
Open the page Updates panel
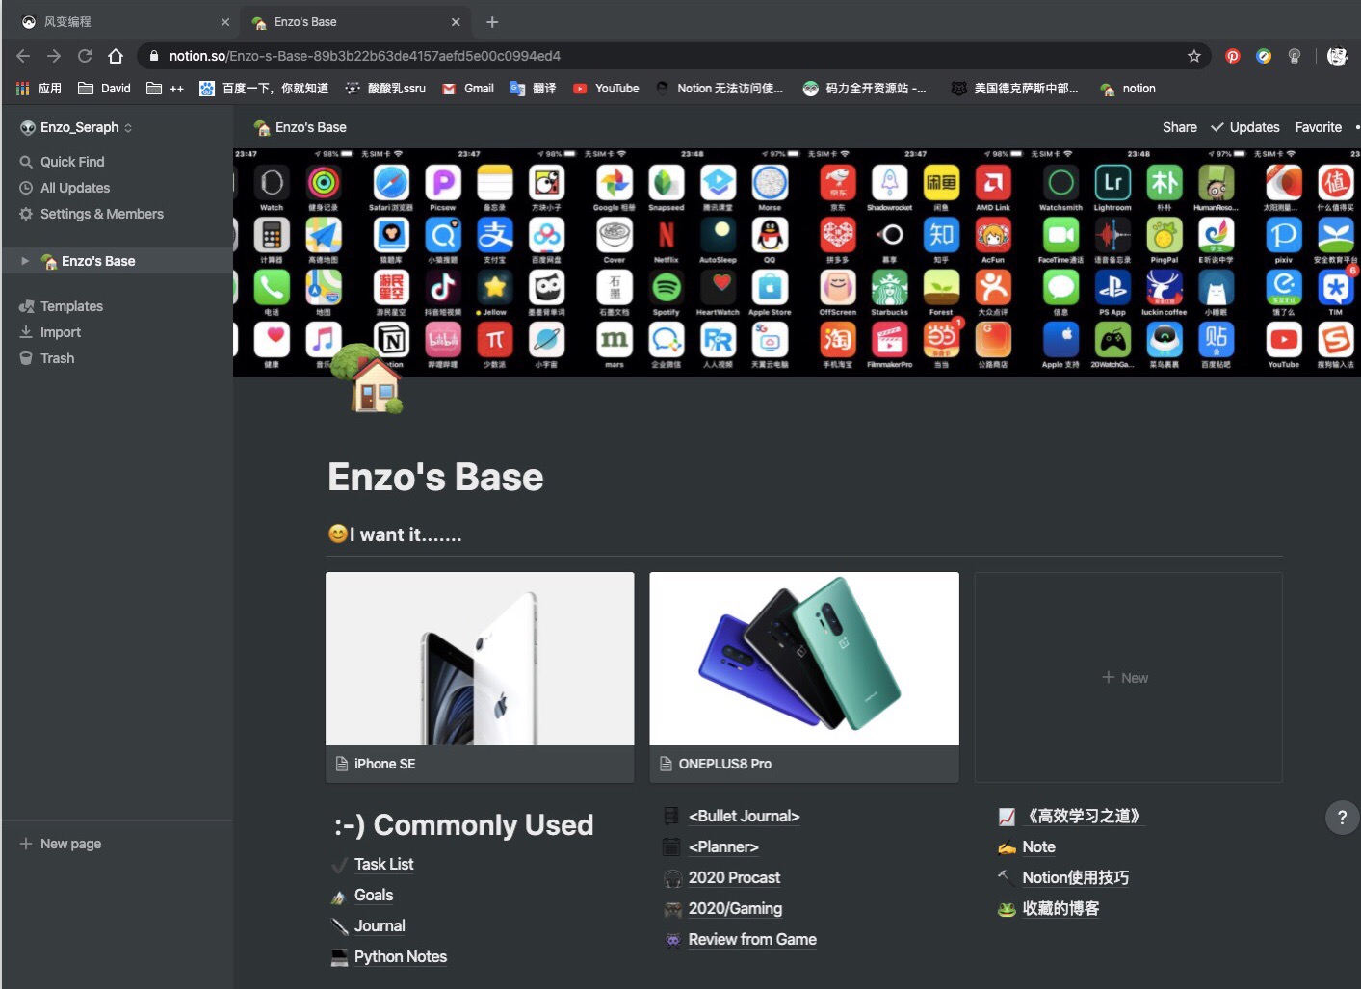point(1244,127)
